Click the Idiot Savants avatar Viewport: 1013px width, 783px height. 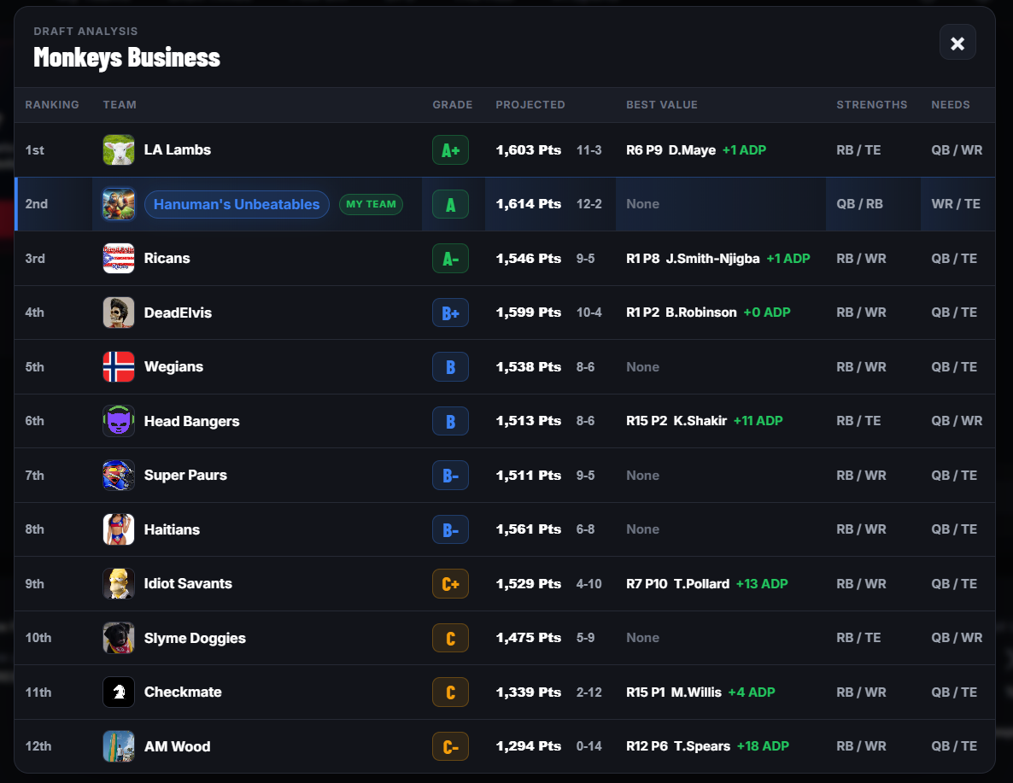pyautogui.click(x=119, y=583)
